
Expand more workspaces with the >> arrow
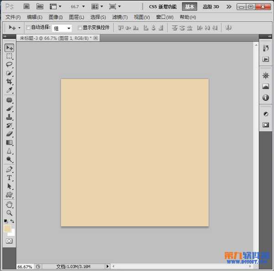pyautogui.click(x=229, y=7)
